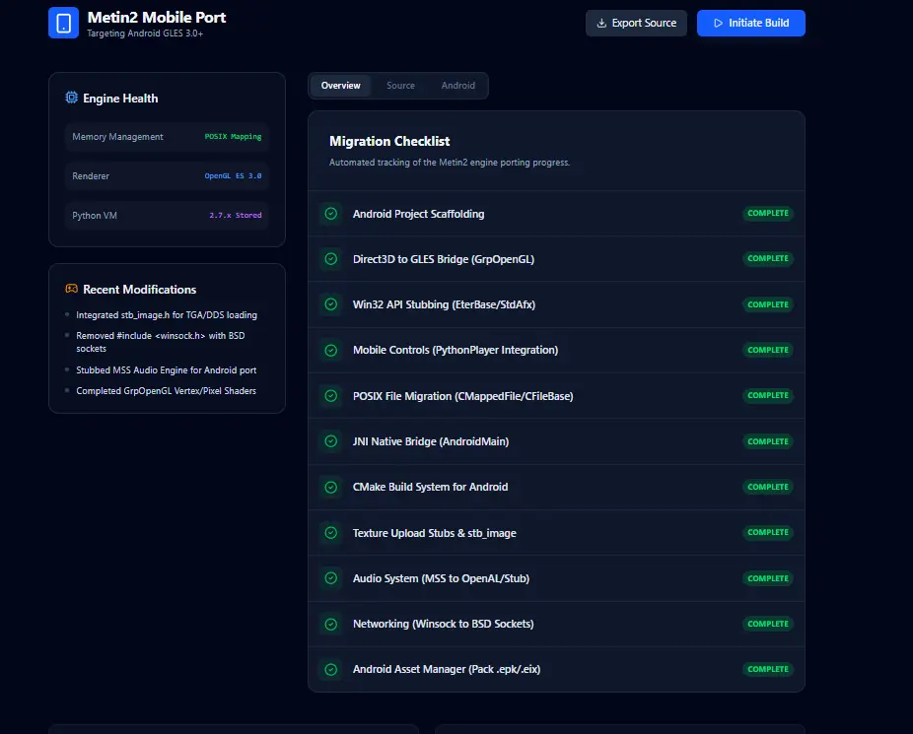The image size is (913, 734).
Task: Click check icon beside Android Project Scaffolding
Action: point(330,214)
